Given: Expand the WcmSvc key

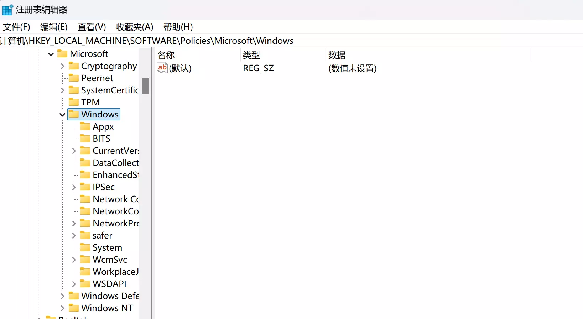Looking at the screenshot, I should click(74, 260).
